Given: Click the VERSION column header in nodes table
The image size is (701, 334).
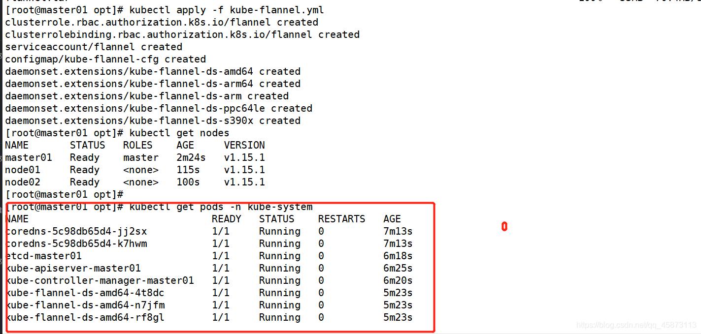Looking at the screenshot, I should click(244, 145).
